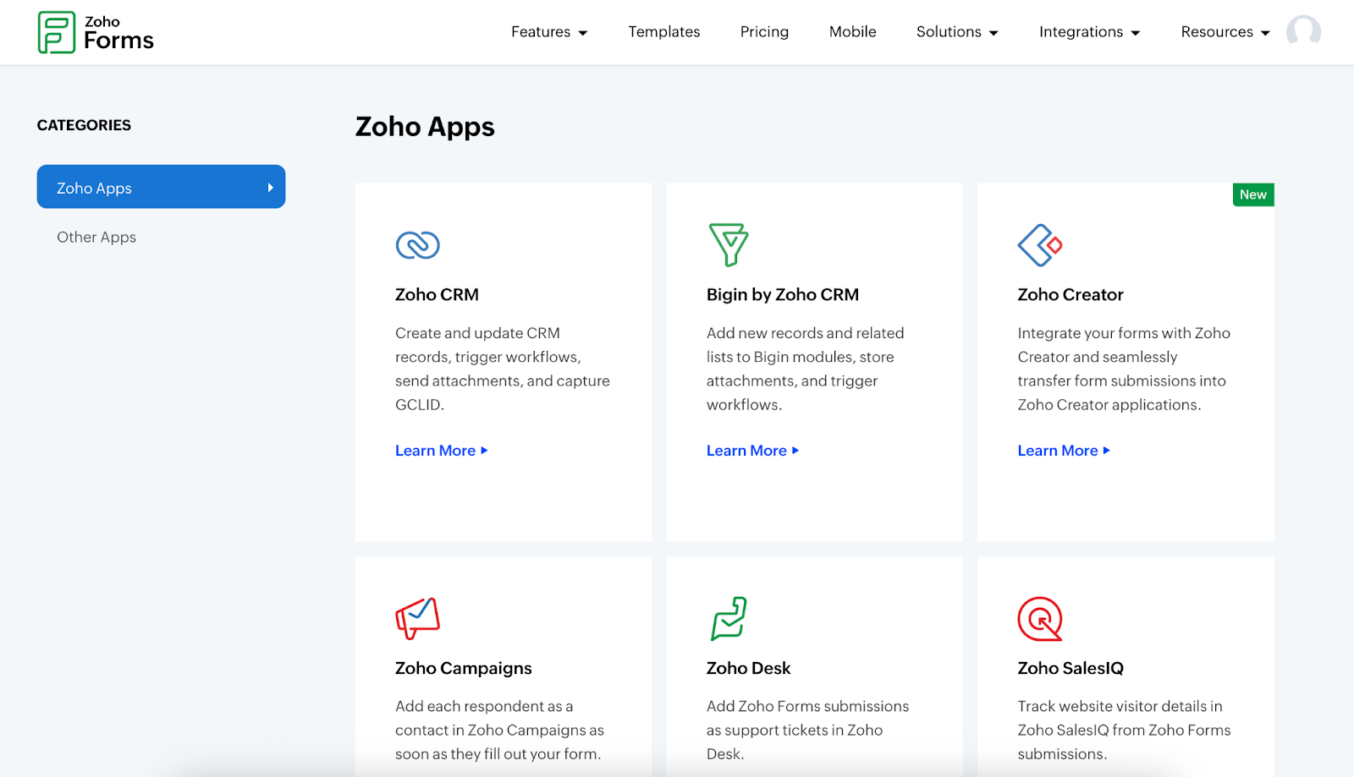Click the Zoho Forms logo
Viewport: 1354px width, 777px height.
(x=96, y=32)
